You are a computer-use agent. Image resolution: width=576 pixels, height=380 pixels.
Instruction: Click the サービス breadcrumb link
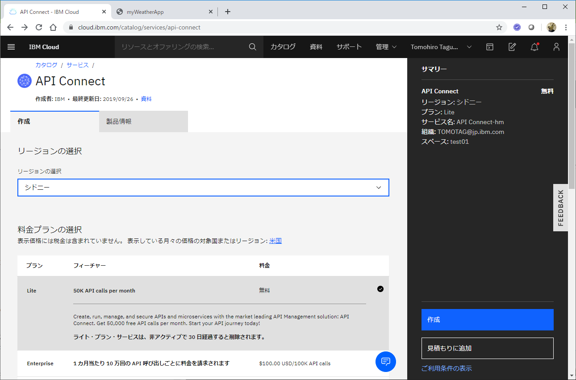78,65
